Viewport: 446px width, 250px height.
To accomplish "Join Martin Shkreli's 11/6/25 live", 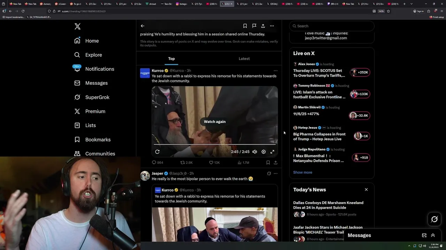I will click(x=359, y=116).
